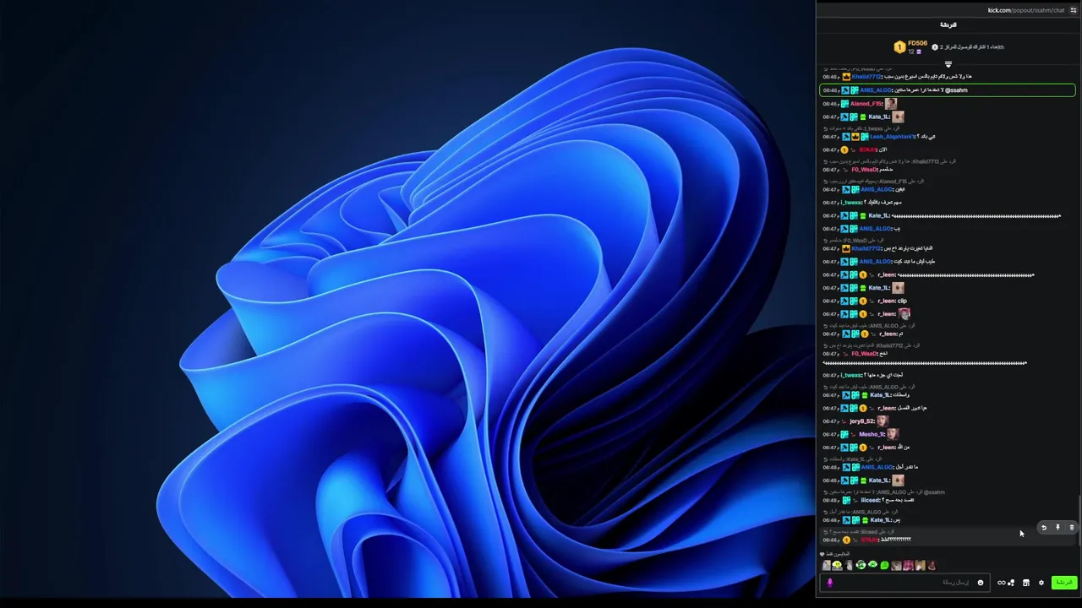Open chat settings gear icon

(x=1041, y=583)
